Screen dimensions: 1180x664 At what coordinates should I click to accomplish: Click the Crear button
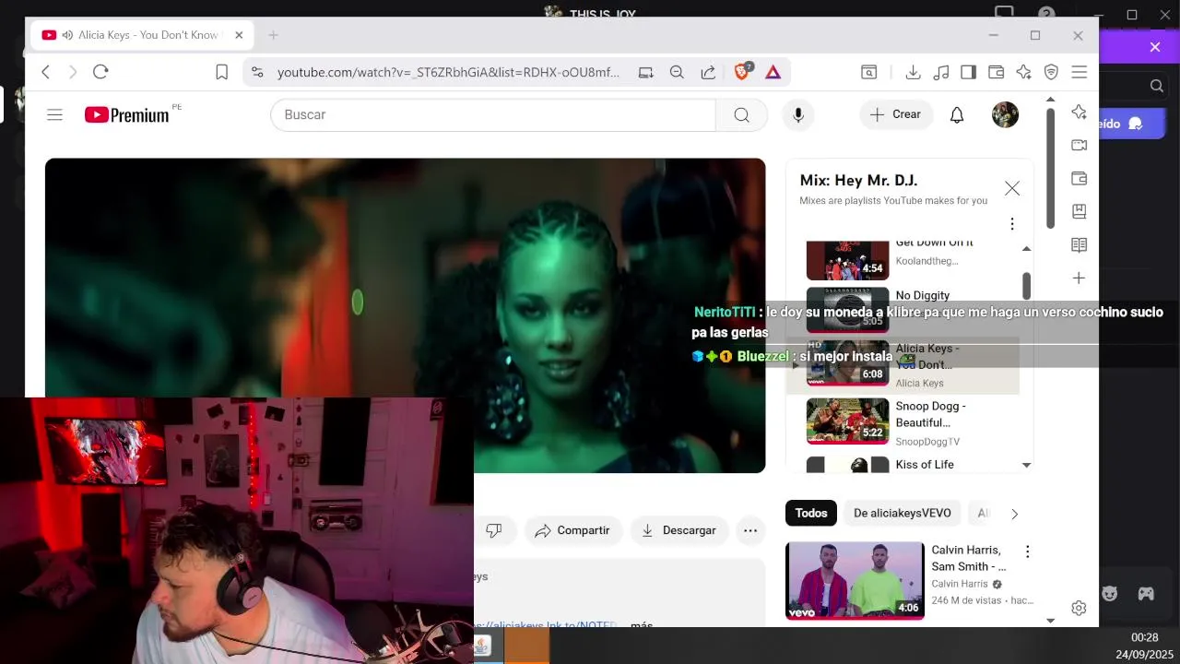[x=896, y=114]
